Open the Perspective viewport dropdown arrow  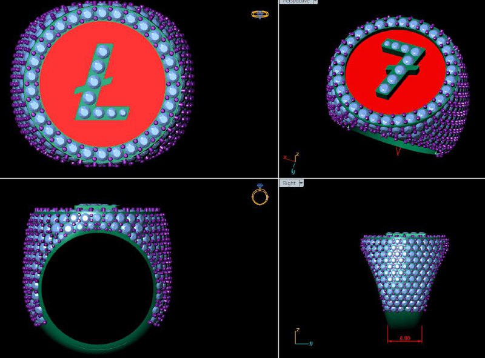pyautogui.click(x=315, y=2)
